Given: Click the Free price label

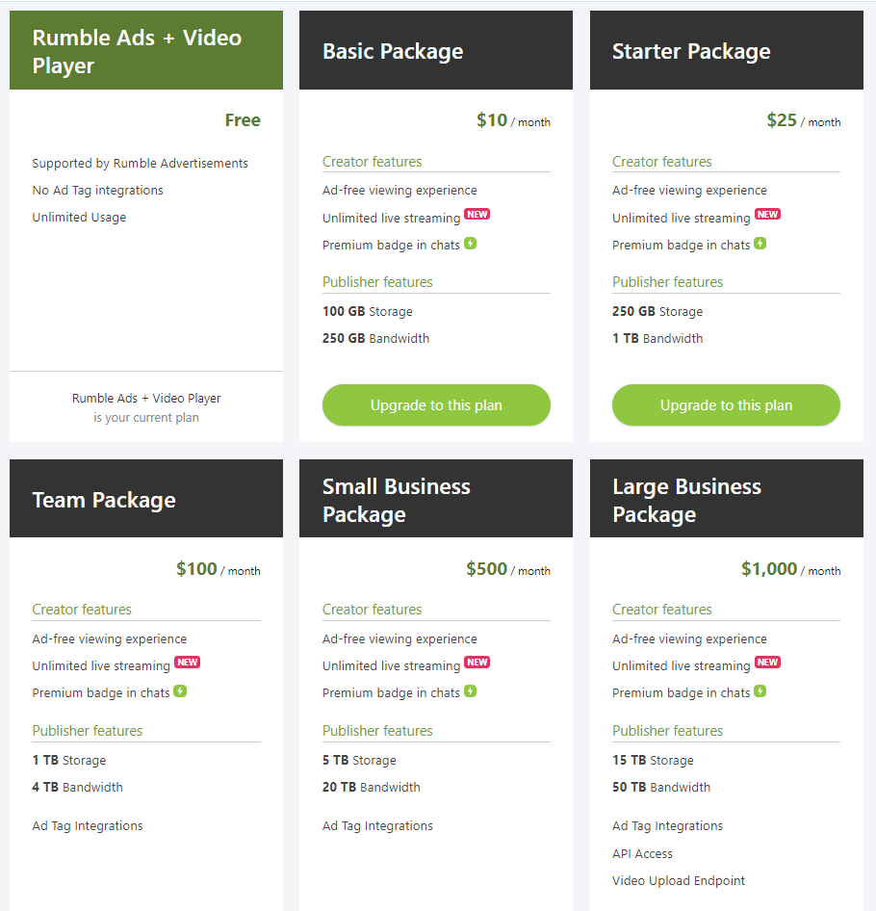Looking at the screenshot, I should [x=243, y=120].
